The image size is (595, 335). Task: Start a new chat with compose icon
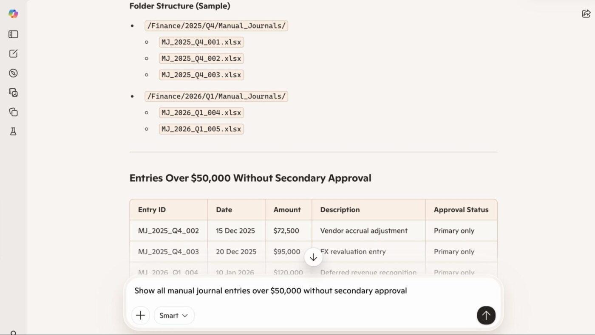13,53
